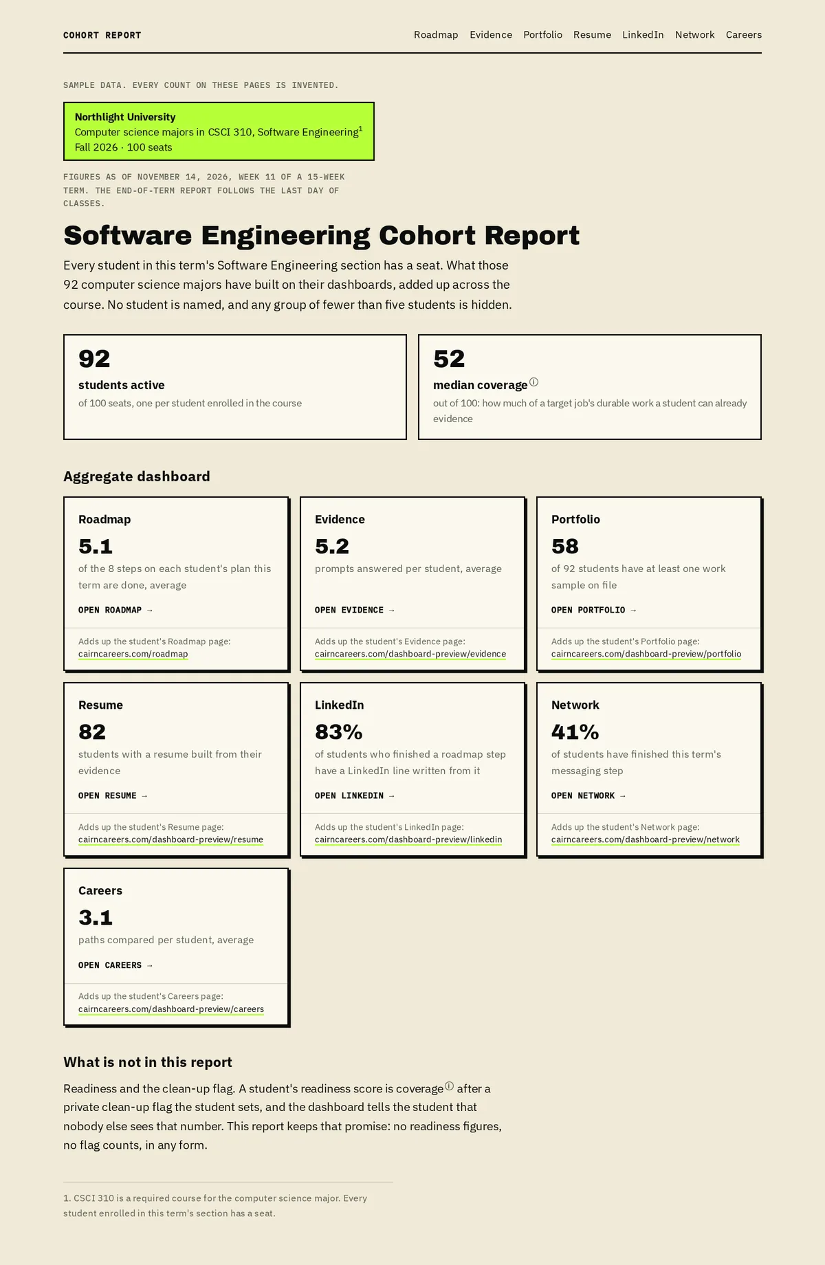This screenshot has width=825, height=1265.
Task: Click the 'Aggregate dashboard' section heading
Action: [137, 476]
